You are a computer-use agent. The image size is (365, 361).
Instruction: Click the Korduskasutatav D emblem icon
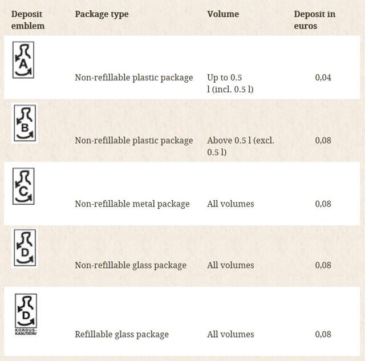(26, 314)
